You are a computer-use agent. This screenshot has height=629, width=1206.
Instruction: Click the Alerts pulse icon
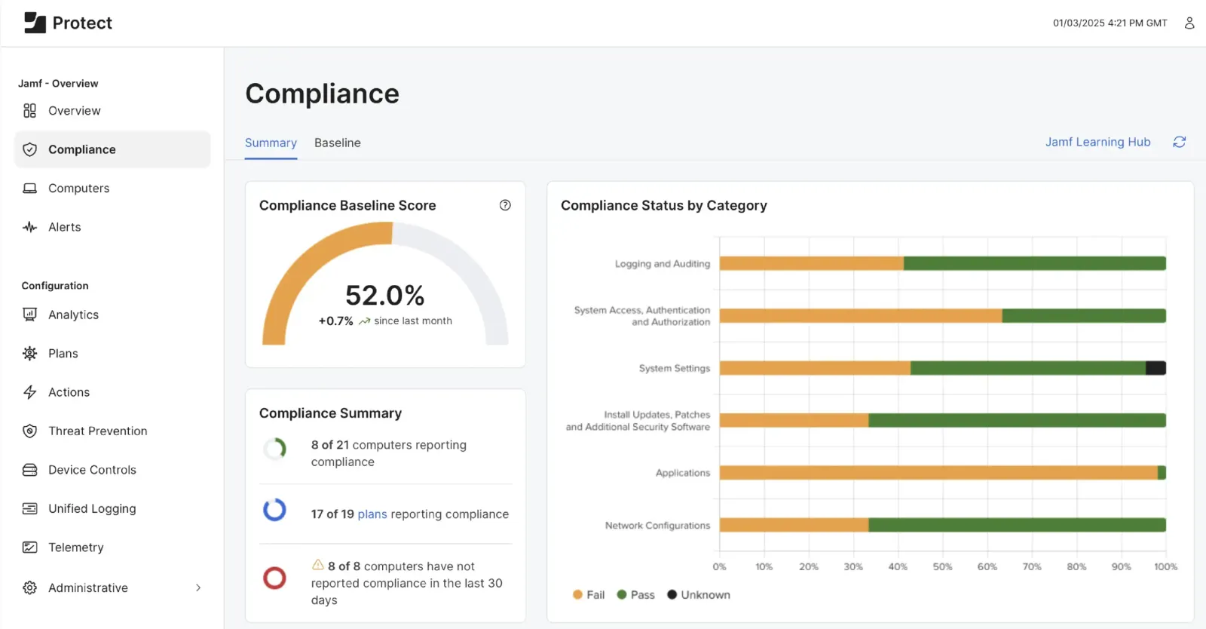pyautogui.click(x=29, y=227)
